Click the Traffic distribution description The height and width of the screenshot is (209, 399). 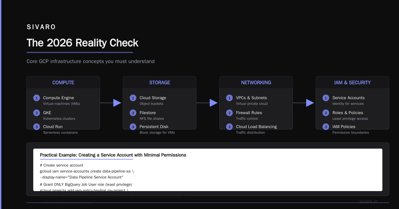click(x=250, y=132)
